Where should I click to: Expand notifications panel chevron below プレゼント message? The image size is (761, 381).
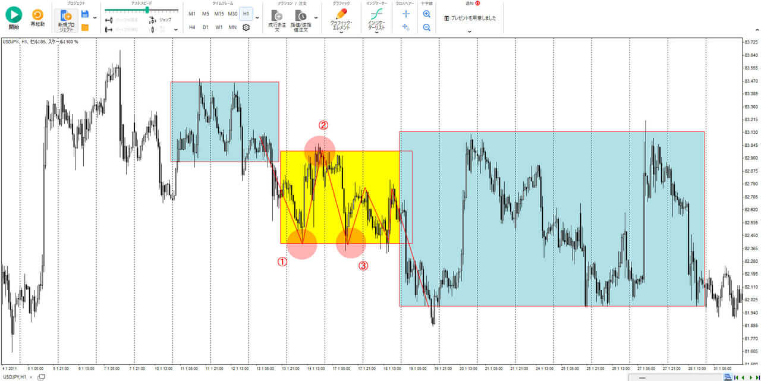click(470, 32)
